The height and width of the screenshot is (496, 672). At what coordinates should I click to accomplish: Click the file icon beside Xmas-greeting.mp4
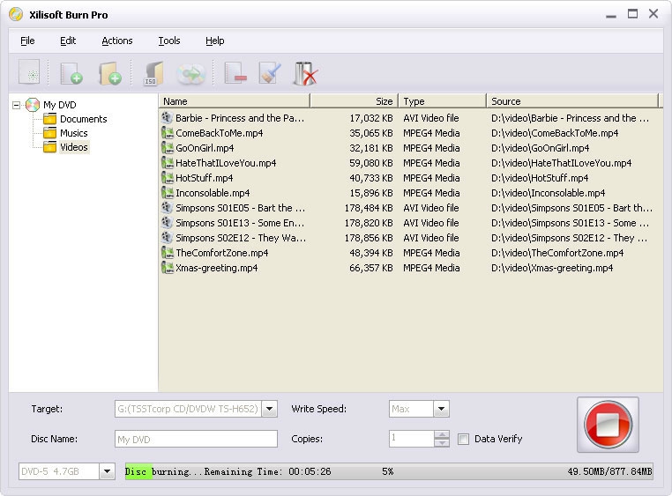click(168, 268)
